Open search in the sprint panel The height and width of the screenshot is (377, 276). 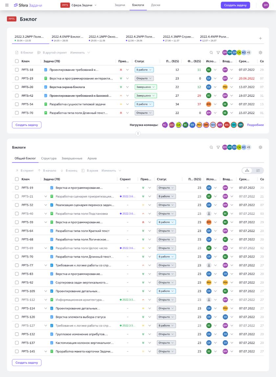[211, 52]
